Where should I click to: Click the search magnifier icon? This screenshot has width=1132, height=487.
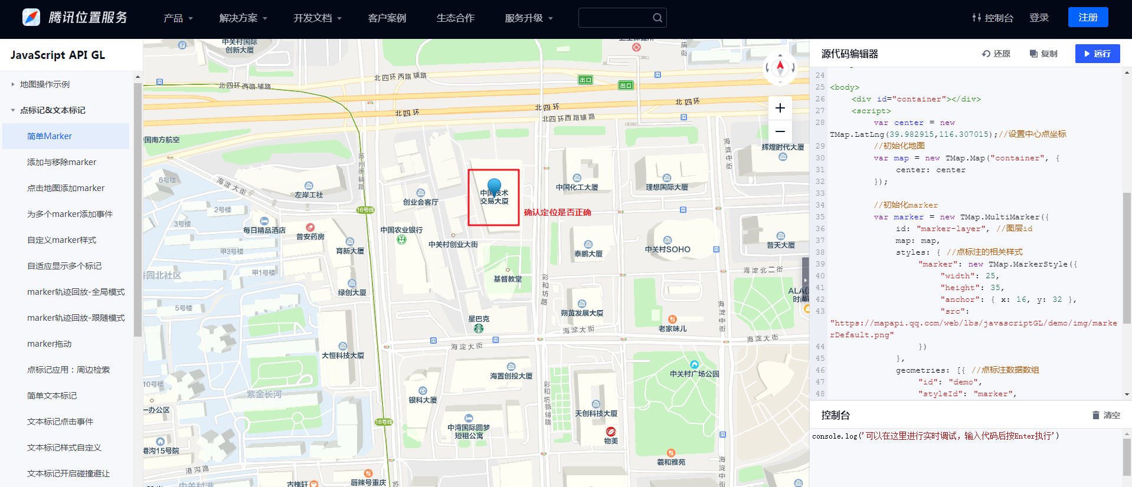(x=657, y=18)
